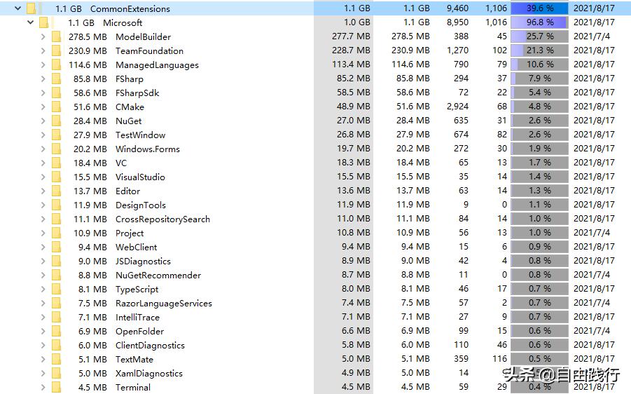
Task: Expand the FSharp folder
Action: [x=43, y=79]
